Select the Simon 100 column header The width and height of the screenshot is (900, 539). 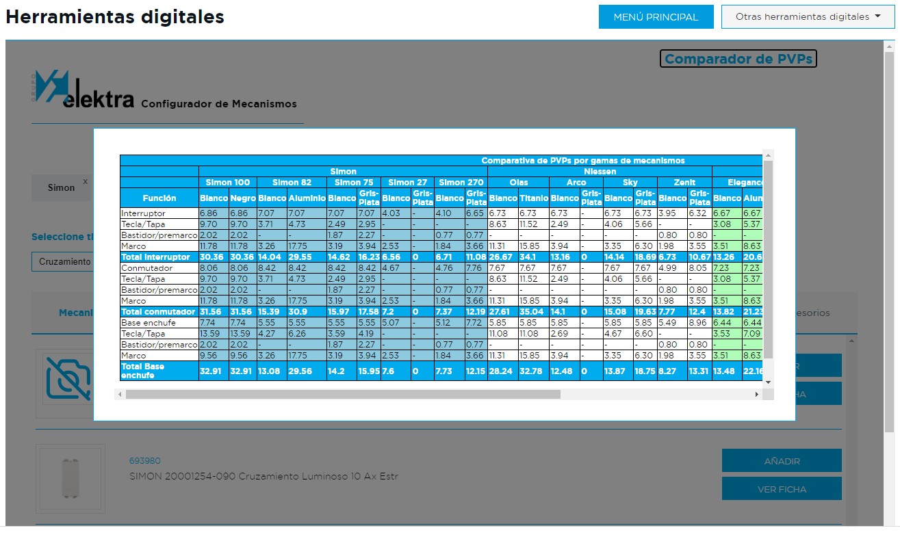[228, 183]
